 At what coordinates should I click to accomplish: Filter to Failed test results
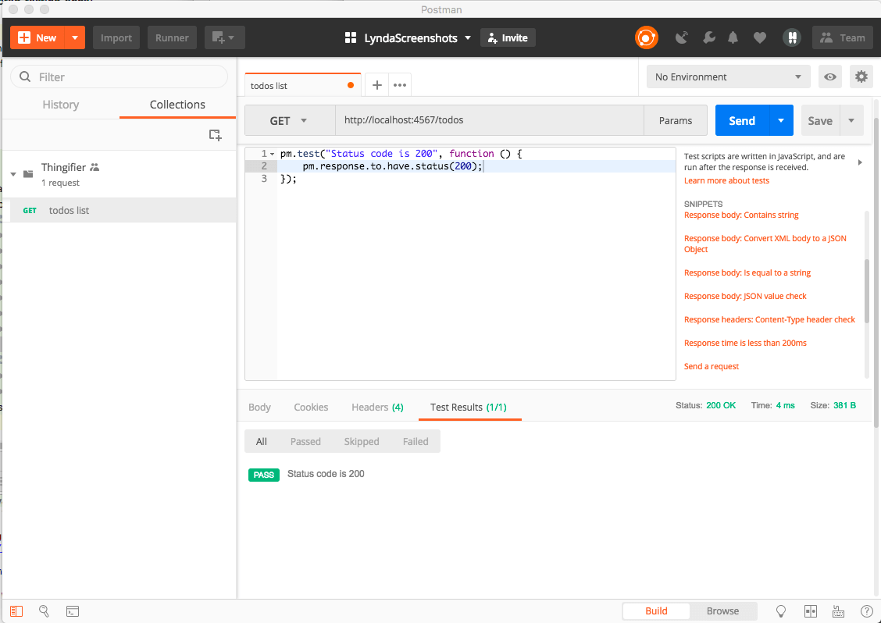(416, 442)
